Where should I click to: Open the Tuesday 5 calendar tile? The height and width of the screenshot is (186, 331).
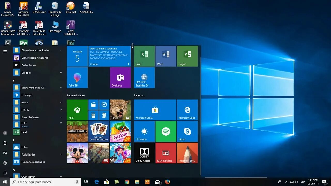(77, 56)
